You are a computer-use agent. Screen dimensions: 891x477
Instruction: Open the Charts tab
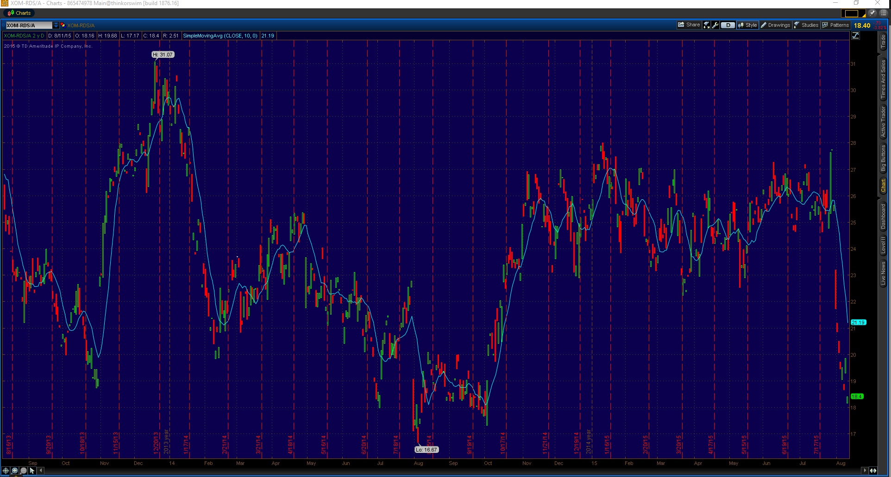19,13
